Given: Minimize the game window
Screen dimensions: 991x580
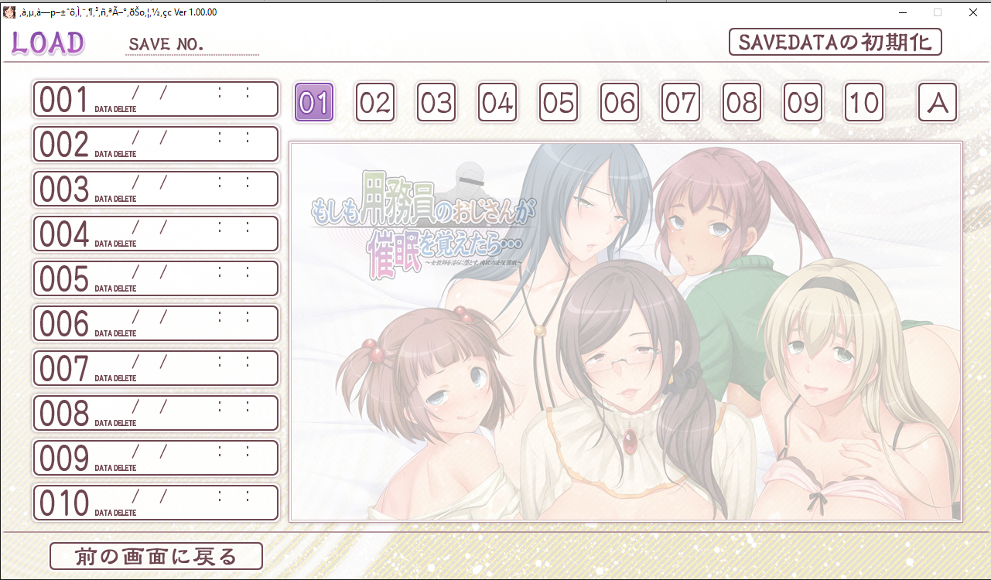Looking at the screenshot, I should coord(902,12).
